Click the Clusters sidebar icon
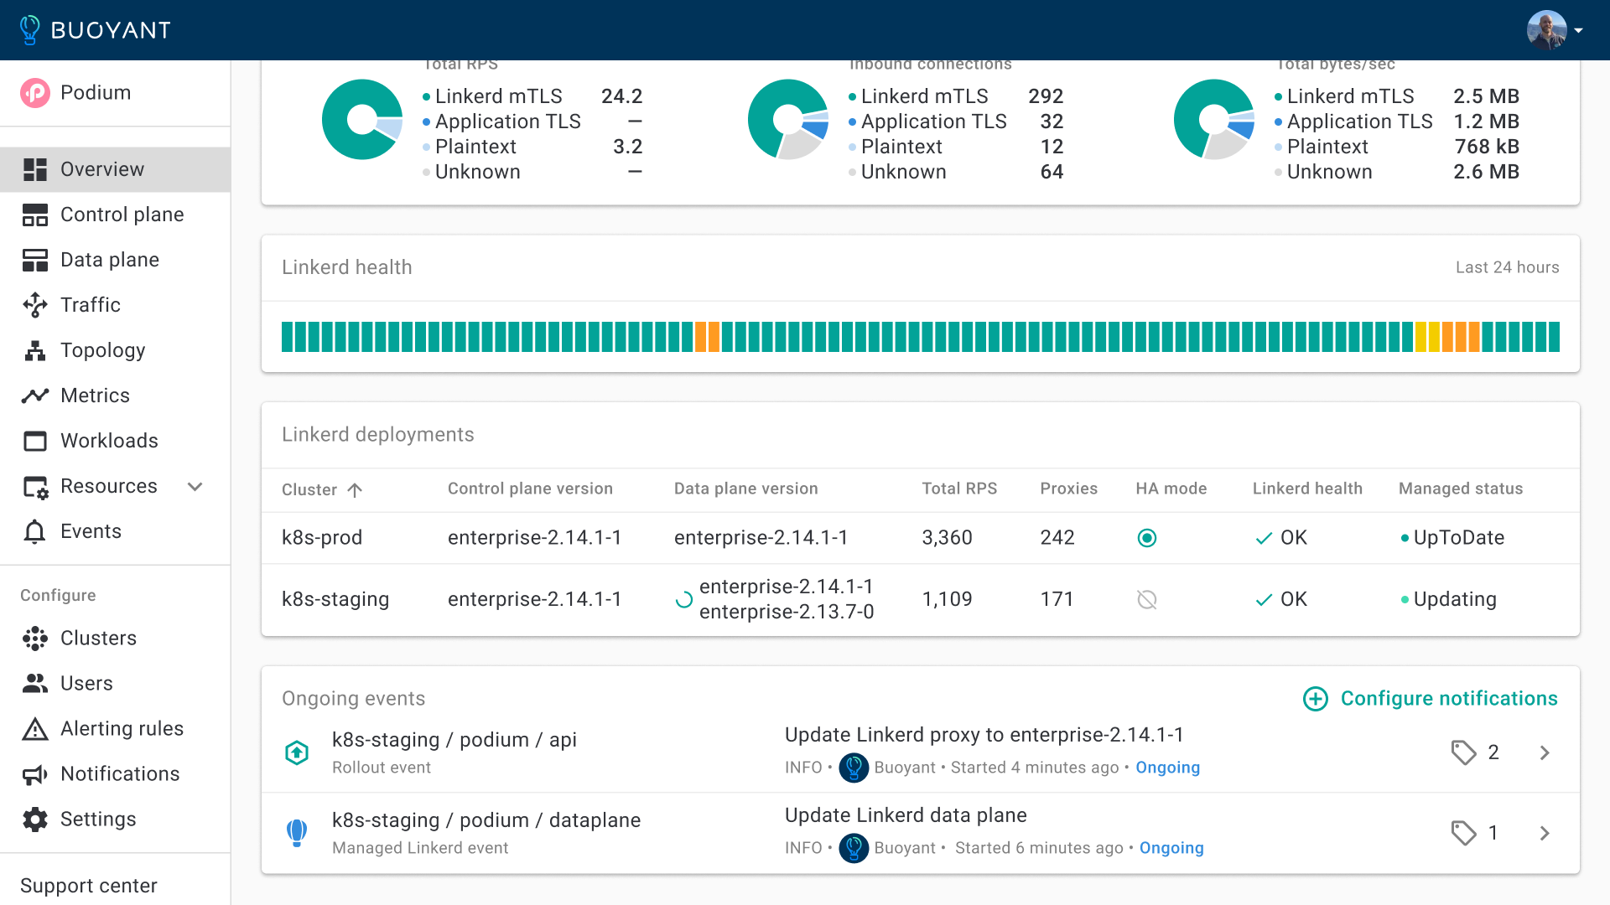1610x905 pixels. pos(35,639)
